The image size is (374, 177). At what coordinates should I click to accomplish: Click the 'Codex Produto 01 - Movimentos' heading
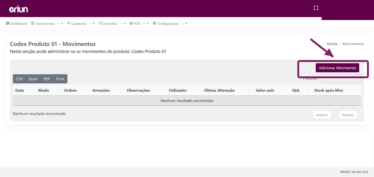point(53,44)
